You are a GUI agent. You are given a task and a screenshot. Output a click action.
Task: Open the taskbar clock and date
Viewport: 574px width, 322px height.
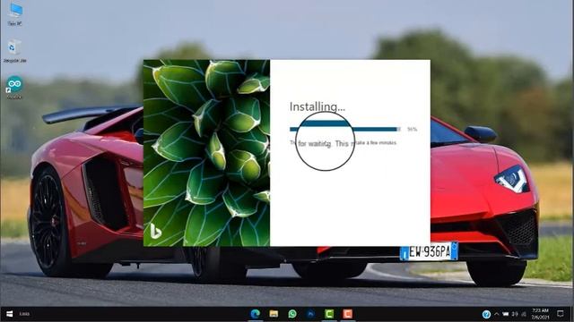tap(540, 314)
